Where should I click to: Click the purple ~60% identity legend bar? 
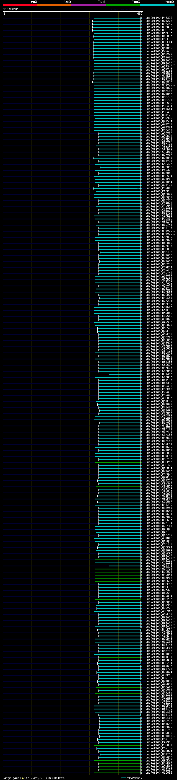(88, 5)
